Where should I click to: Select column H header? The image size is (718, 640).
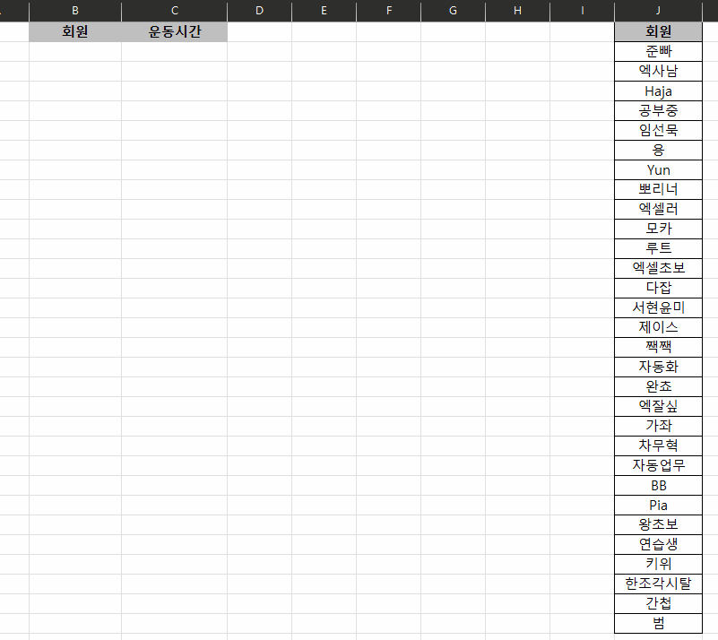click(x=518, y=11)
